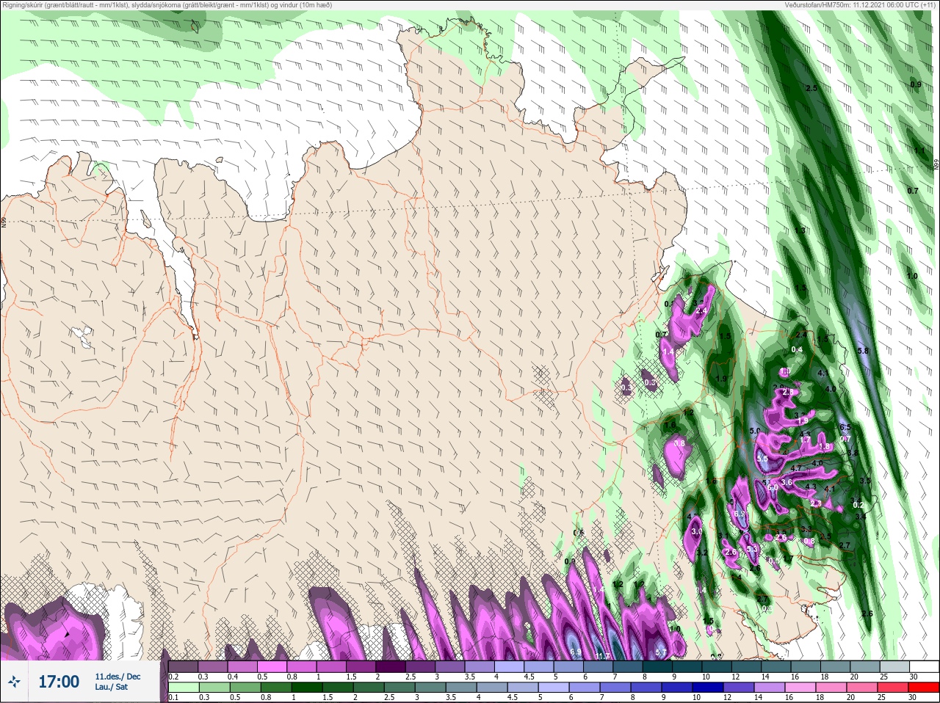Pick the lower-row rain swatch labeled 10
940x703 pixels.
coord(707,688)
